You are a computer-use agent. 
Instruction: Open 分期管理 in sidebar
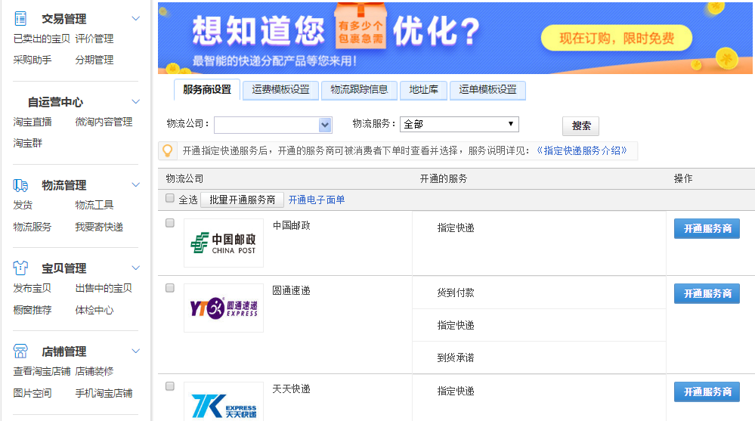[x=94, y=60]
